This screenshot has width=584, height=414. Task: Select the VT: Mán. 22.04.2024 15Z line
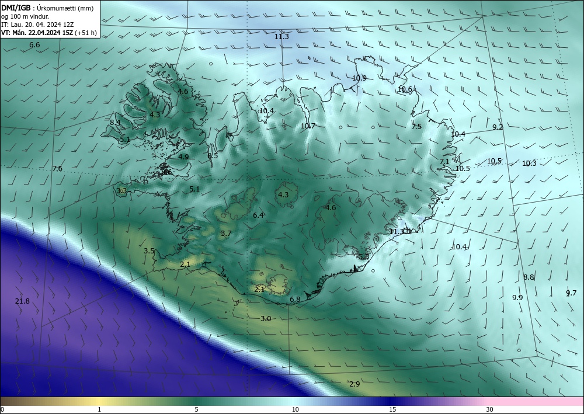49,33
